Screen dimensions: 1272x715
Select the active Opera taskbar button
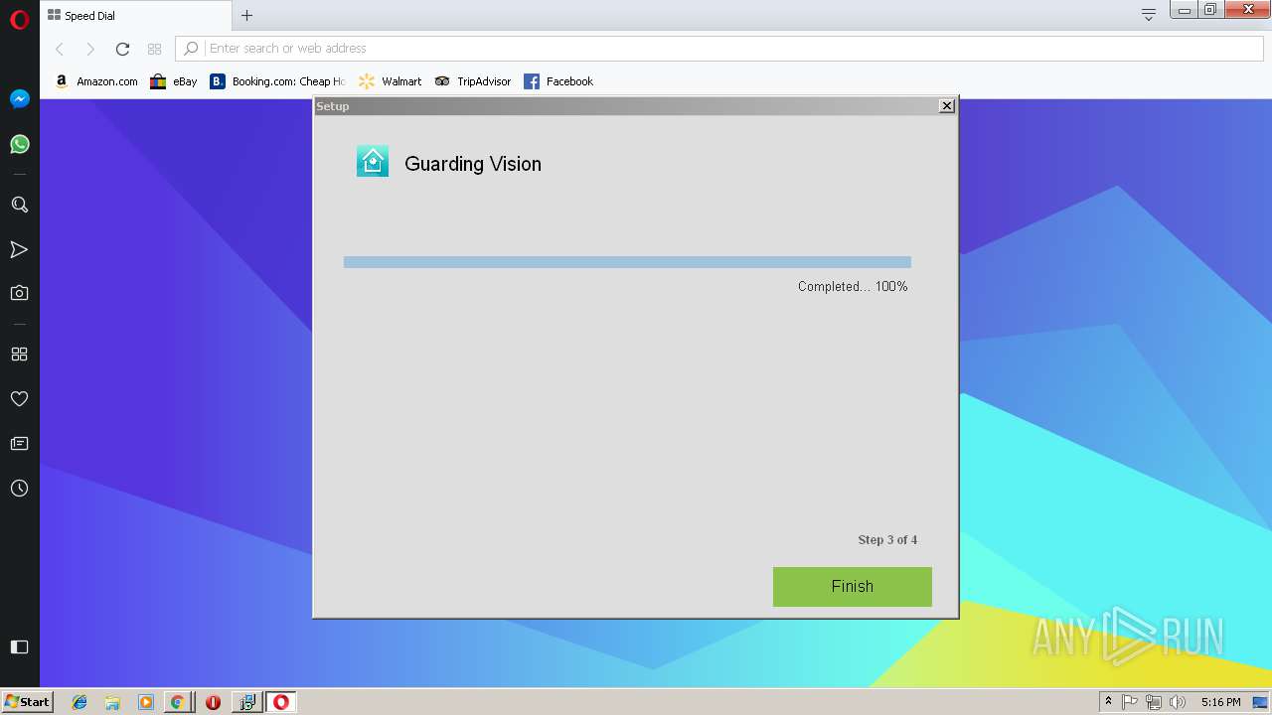(281, 702)
